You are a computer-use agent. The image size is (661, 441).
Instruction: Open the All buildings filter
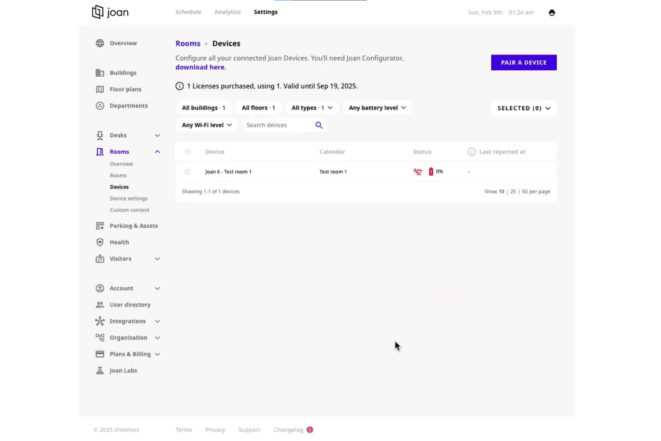pyautogui.click(x=204, y=108)
